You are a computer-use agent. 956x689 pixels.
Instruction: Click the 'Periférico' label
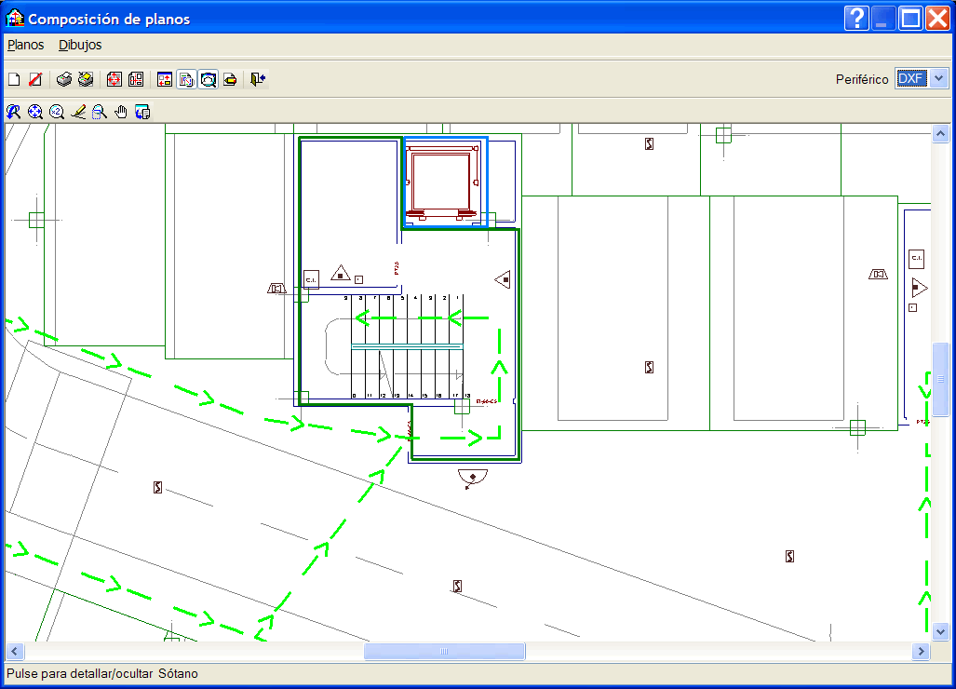click(x=861, y=79)
